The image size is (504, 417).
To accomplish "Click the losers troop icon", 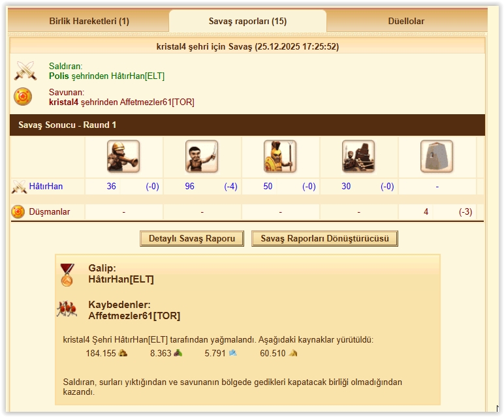I will [67, 309].
